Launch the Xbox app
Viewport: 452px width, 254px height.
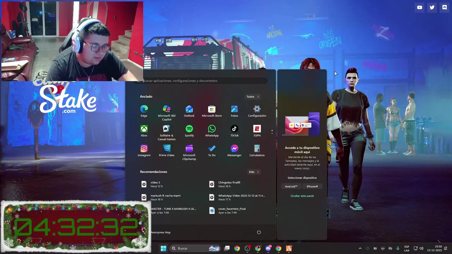tap(144, 131)
